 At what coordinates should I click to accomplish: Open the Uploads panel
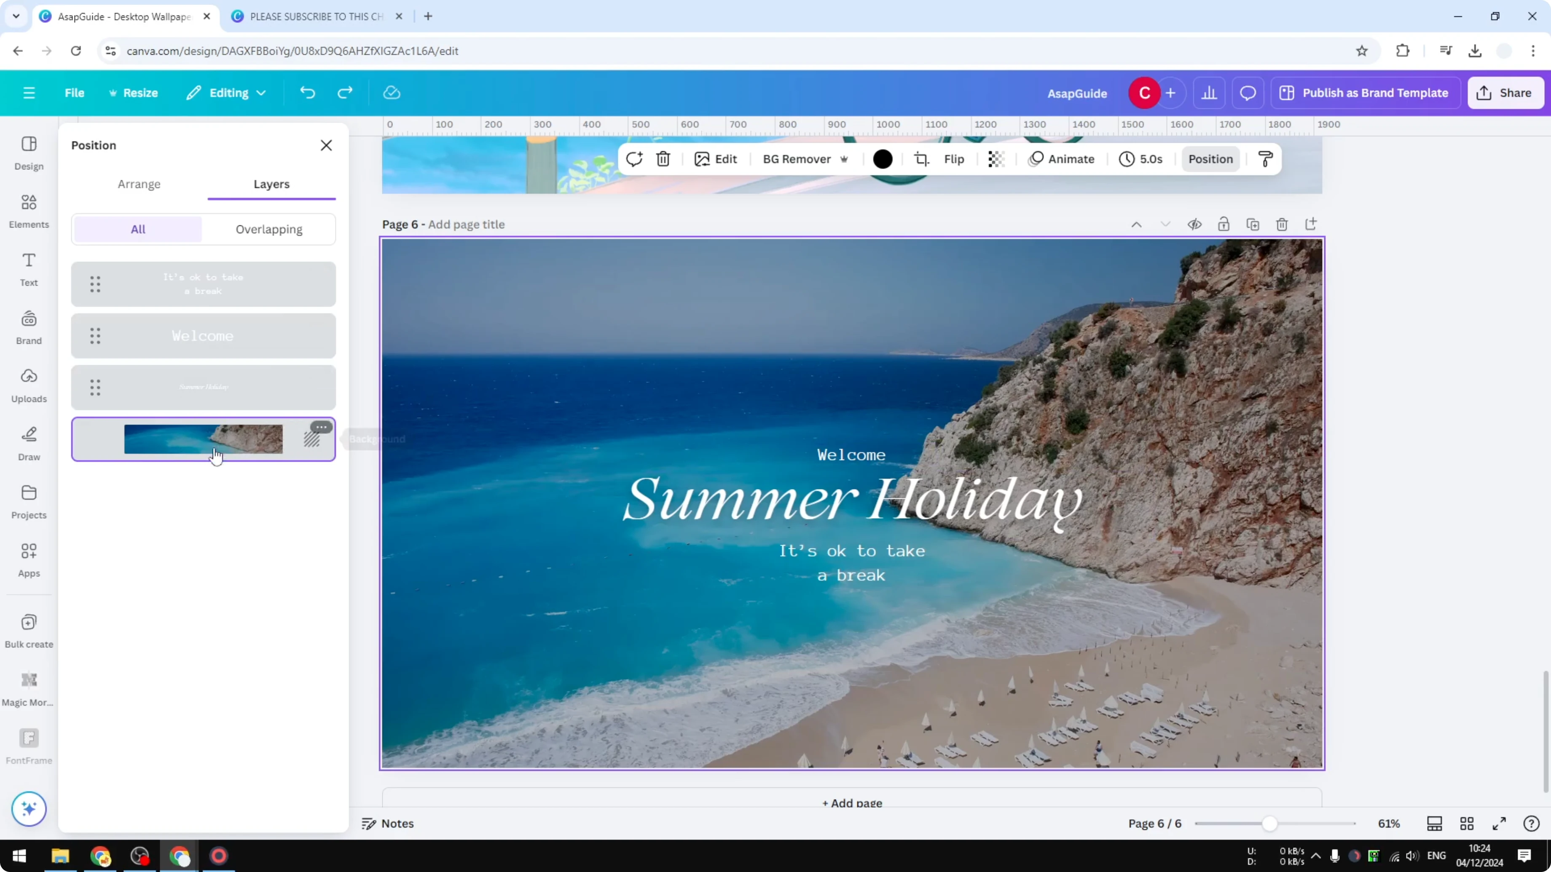[x=28, y=385]
